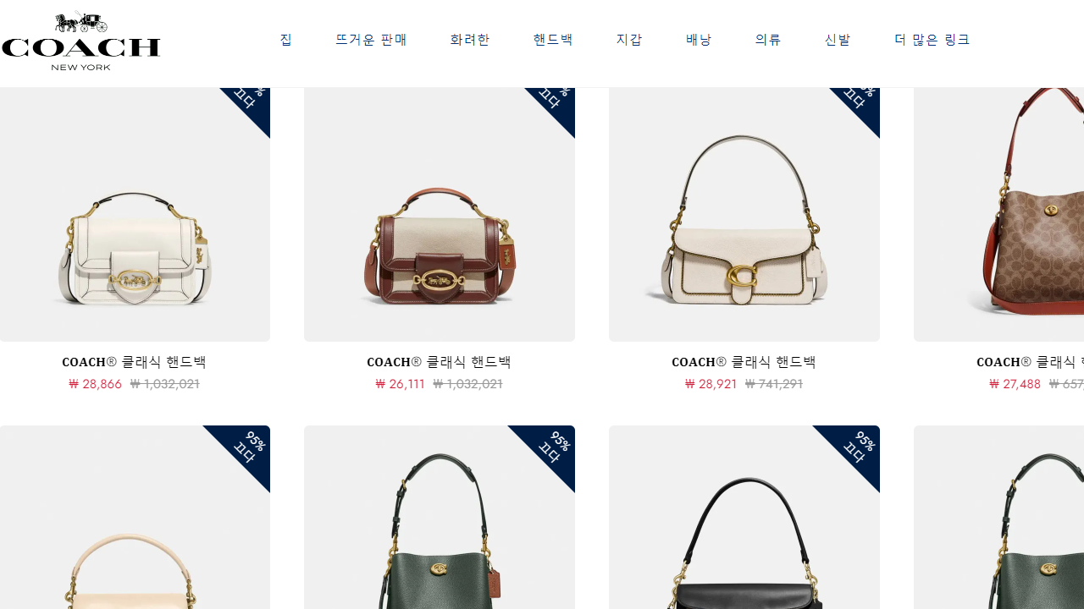Open the 지갑 category

pos(629,40)
